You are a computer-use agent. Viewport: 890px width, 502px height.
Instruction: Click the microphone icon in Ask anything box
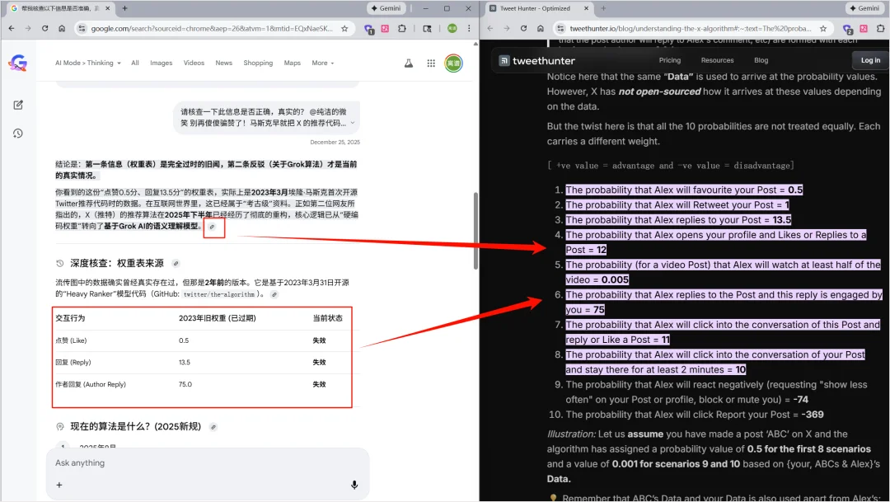[x=354, y=486]
